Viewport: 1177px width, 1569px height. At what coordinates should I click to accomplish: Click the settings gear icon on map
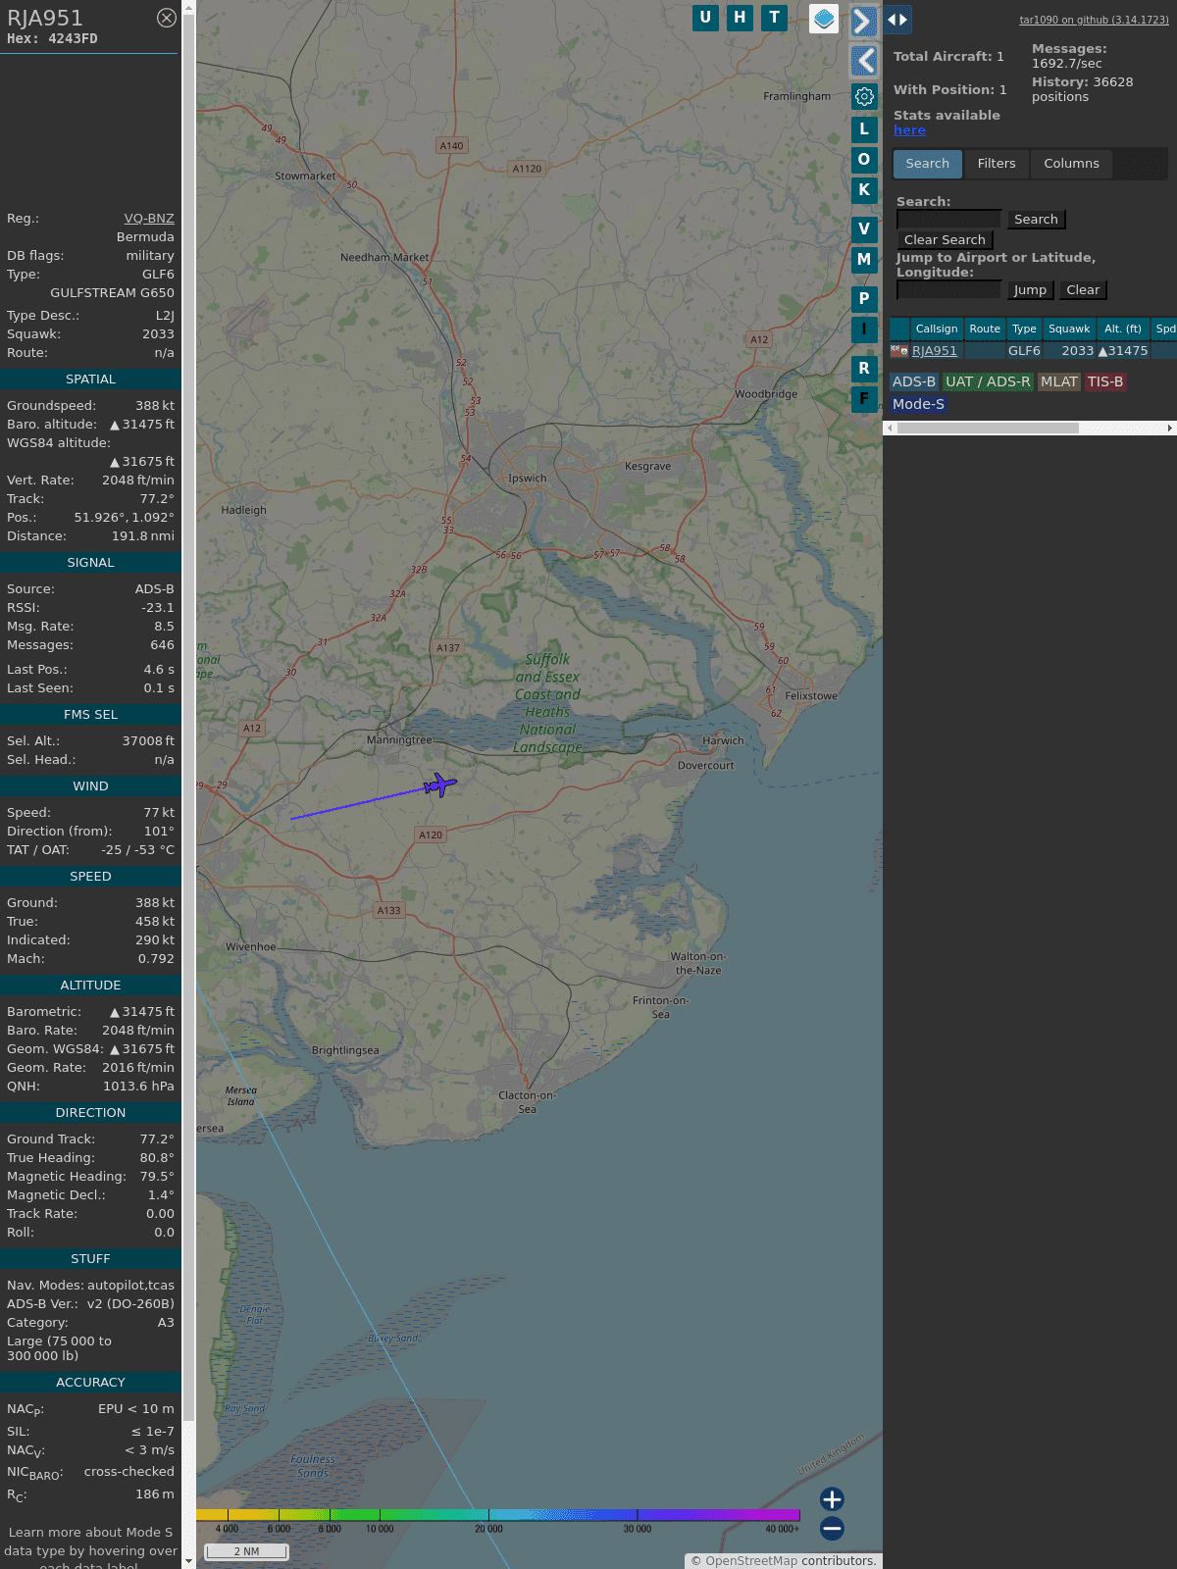pos(864,96)
